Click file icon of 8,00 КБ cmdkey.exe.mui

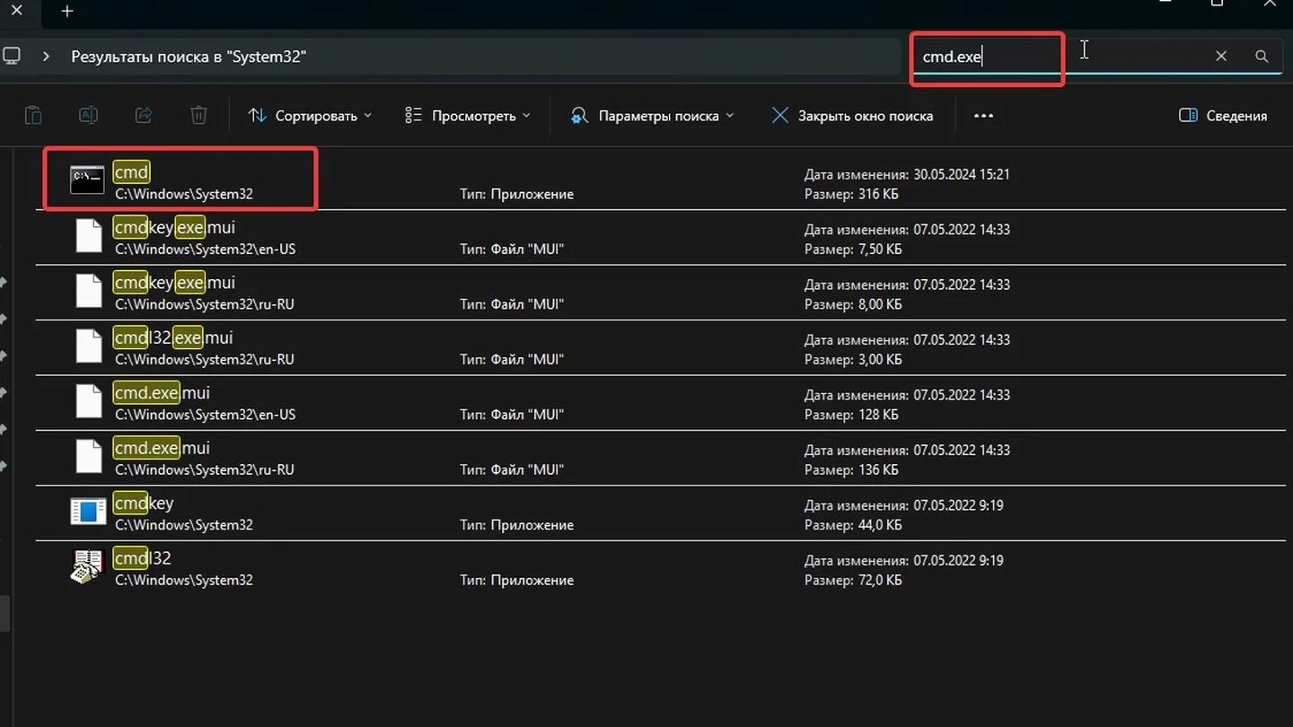pyautogui.click(x=89, y=291)
